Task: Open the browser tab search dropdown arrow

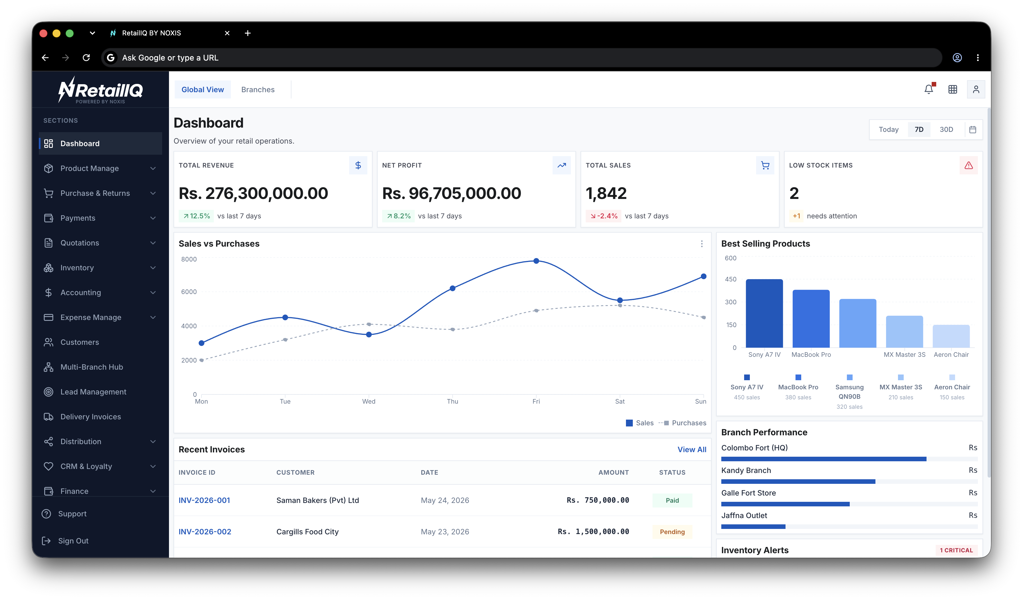Action: tap(92, 33)
